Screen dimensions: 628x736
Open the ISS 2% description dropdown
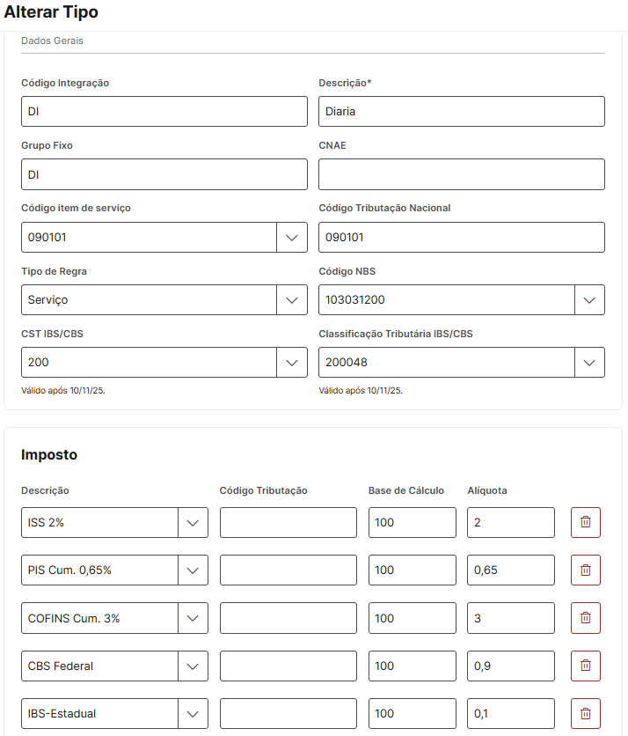pyautogui.click(x=193, y=522)
